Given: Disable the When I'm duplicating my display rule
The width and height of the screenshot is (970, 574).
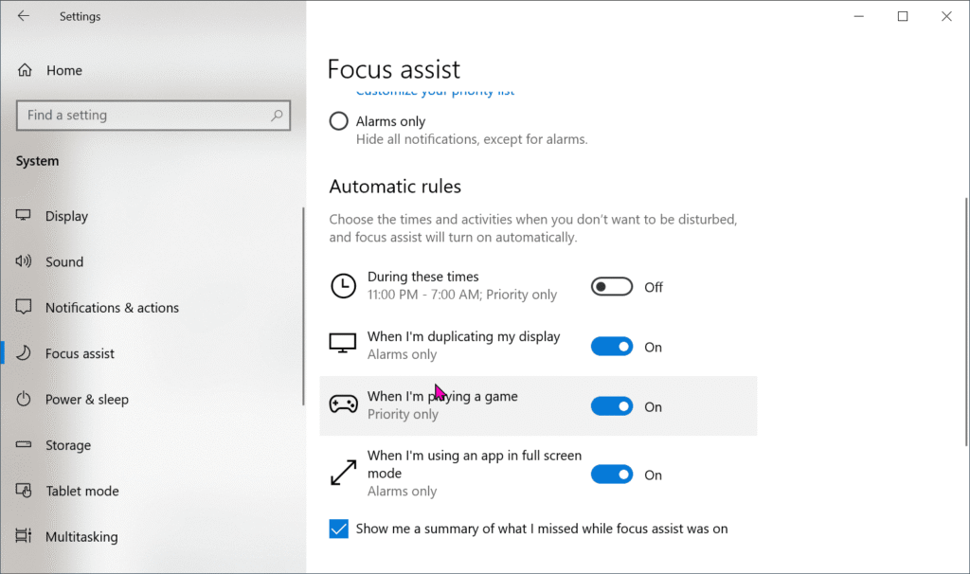Looking at the screenshot, I should 612,346.
